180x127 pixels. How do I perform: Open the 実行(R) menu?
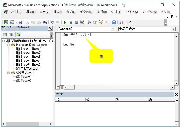click(x=102, y=12)
